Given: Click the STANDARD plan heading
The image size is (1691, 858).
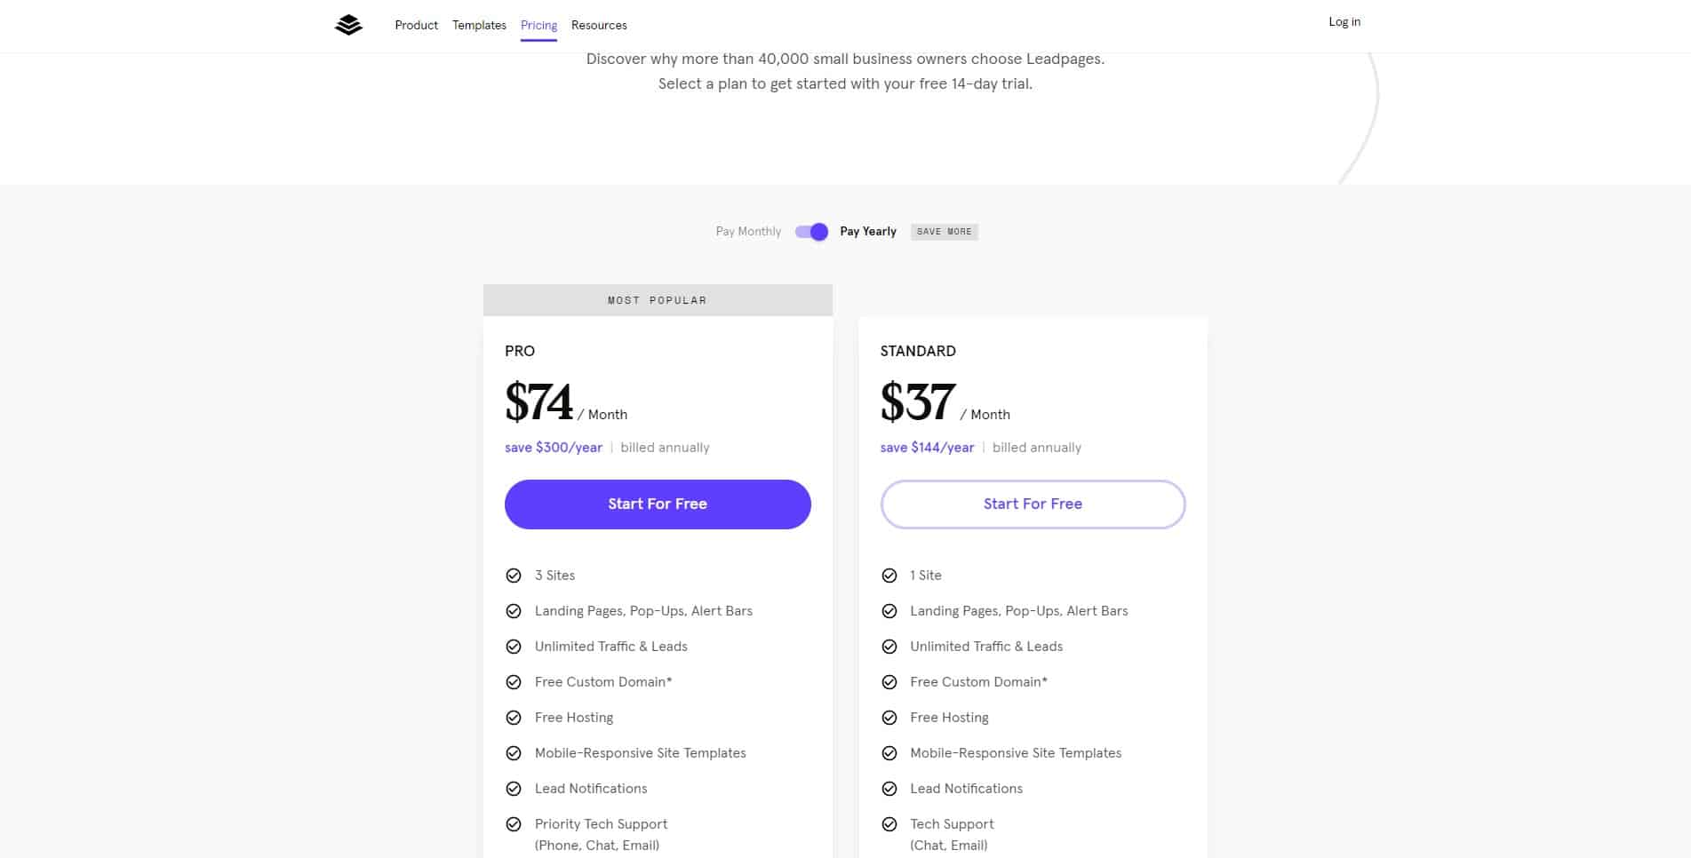Looking at the screenshot, I should click(x=918, y=351).
